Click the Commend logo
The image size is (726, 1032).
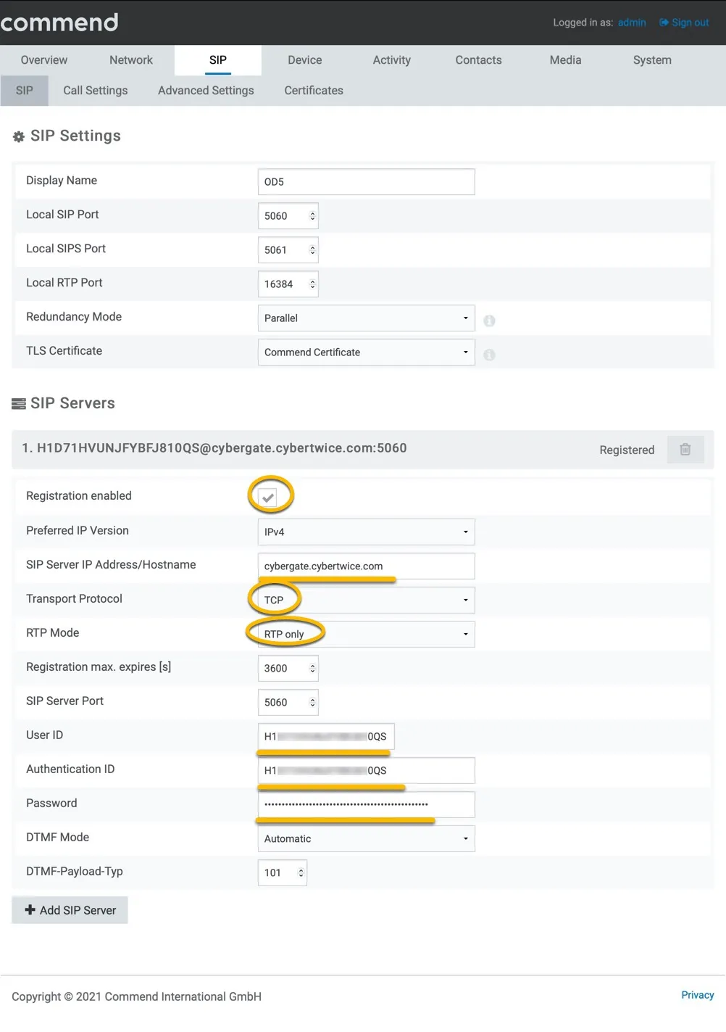click(x=59, y=22)
